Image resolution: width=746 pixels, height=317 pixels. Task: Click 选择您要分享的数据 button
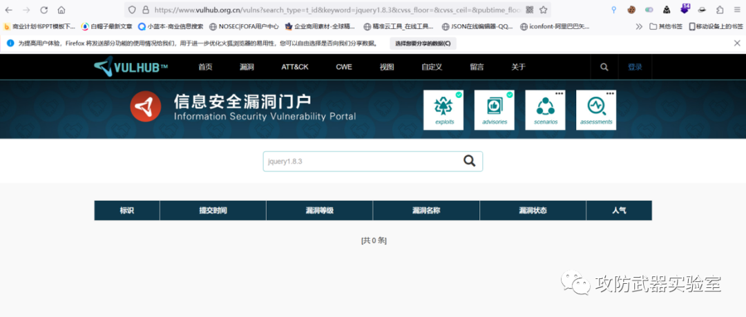pyautogui.click(x=423, y=44)
